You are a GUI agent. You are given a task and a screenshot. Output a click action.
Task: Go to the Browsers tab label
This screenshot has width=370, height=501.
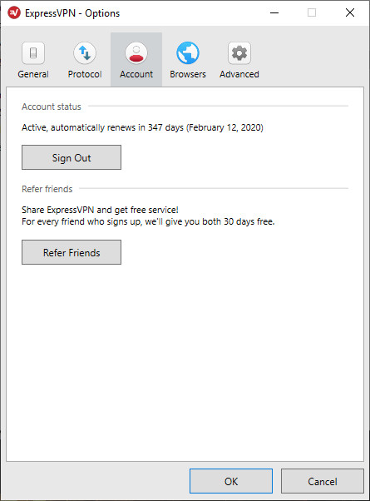point(188,74)
